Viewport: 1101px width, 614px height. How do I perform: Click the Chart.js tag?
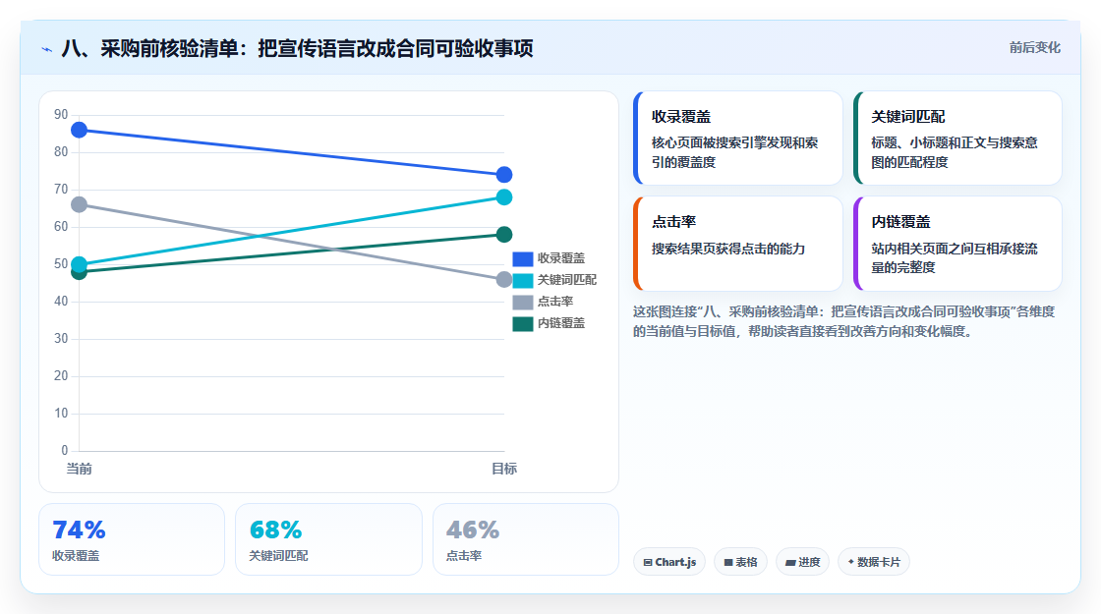(x=669, y=562)
